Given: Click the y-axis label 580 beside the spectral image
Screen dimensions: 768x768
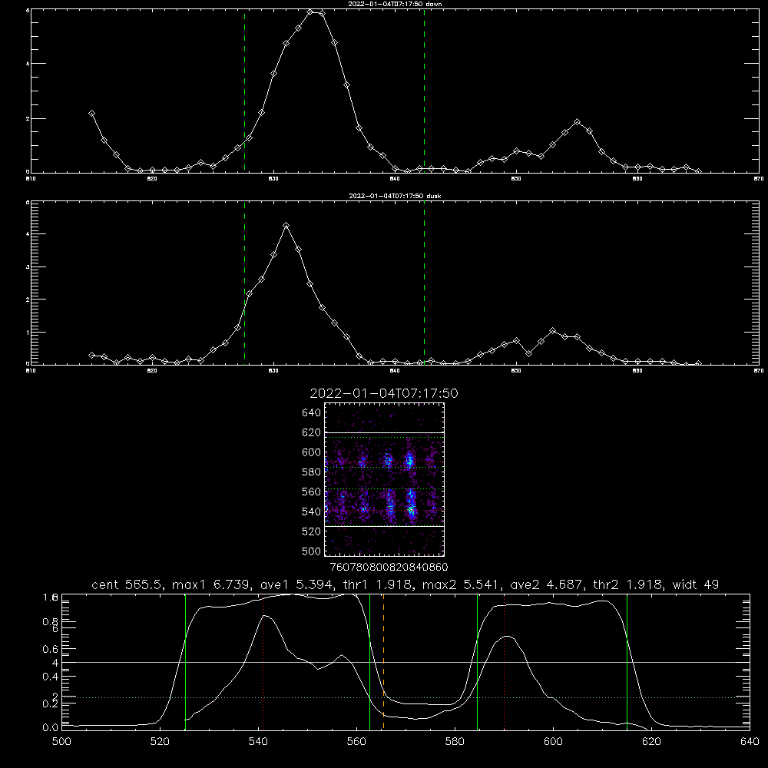Looking at the screenshot, I should tap(312, 472).
